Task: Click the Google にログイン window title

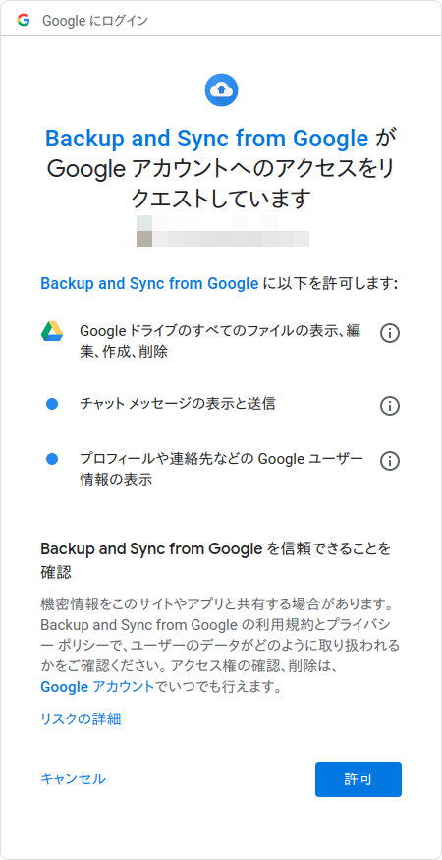Action: tap(95, 21)
